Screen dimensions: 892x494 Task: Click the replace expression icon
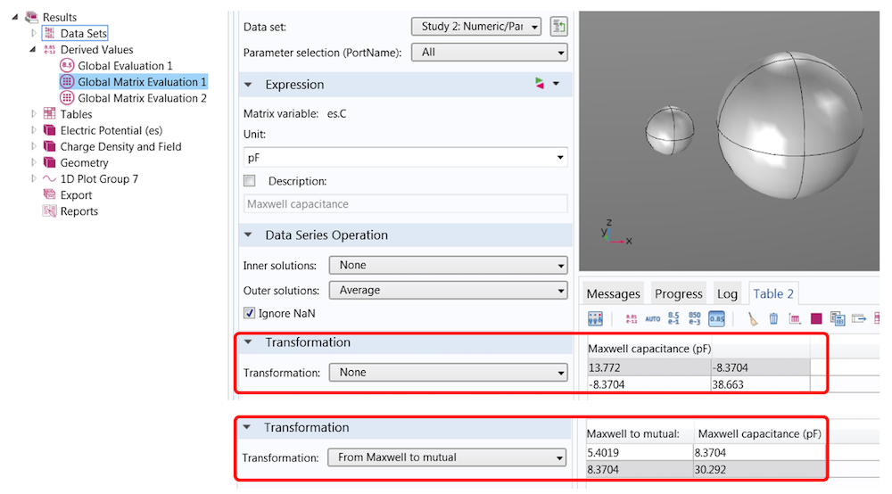tap(540, 84)
